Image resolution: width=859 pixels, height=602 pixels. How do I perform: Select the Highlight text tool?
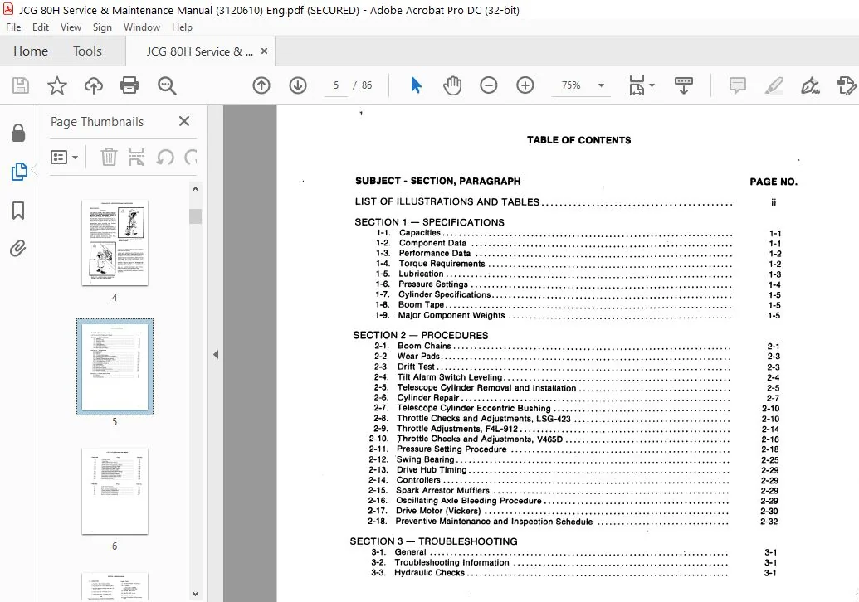(774, 85)
